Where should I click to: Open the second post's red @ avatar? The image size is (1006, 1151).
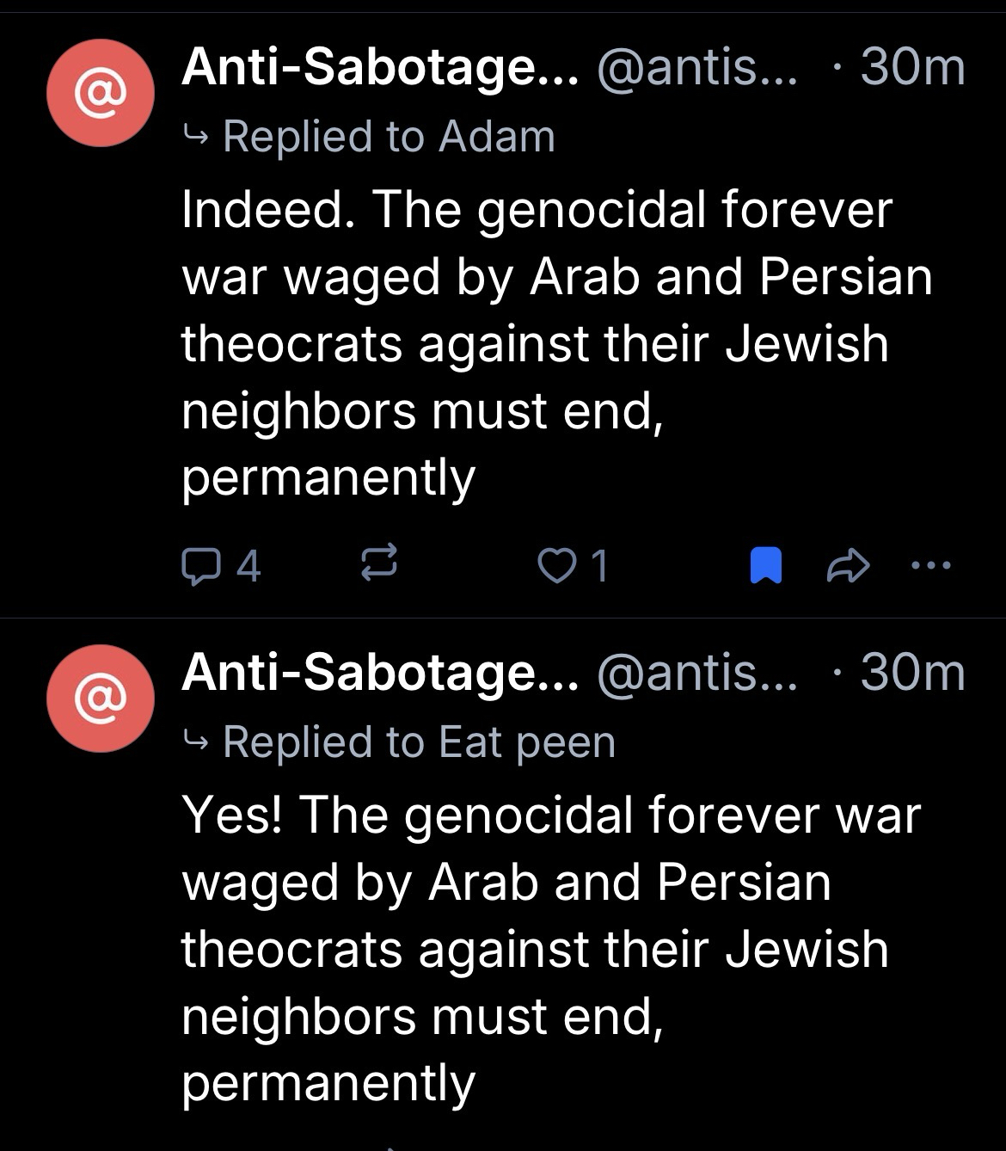point(101,698)
